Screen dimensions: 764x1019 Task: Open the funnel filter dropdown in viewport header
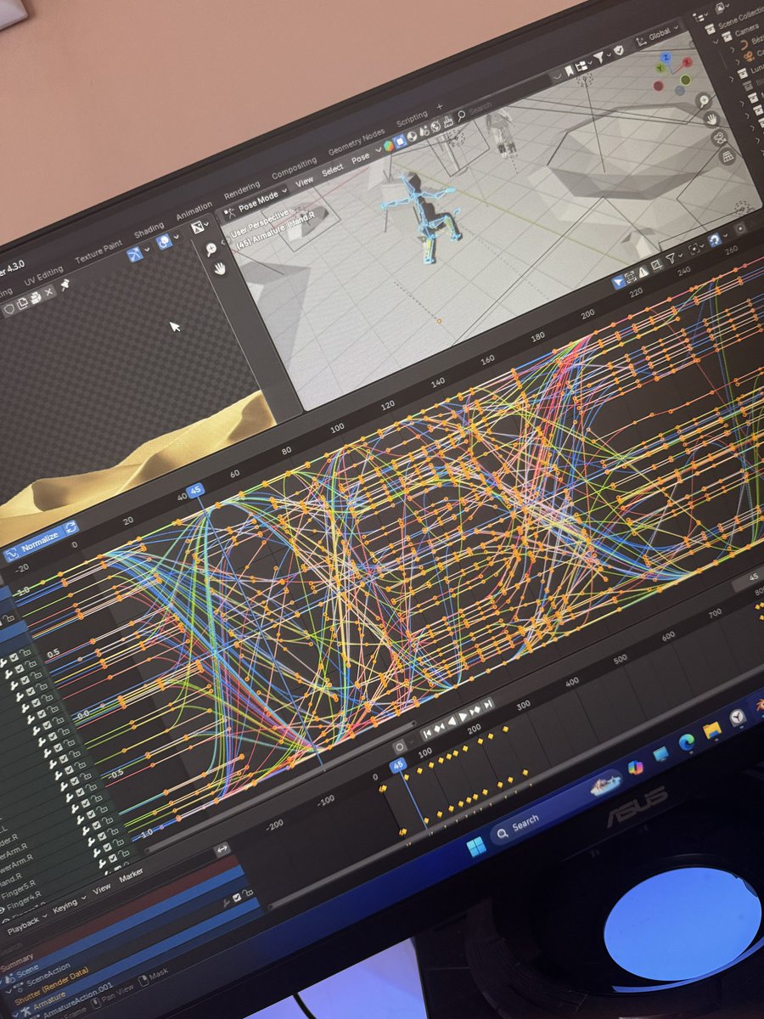[x=602, y=57]
